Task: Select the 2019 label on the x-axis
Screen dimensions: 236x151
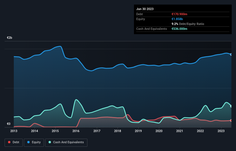Action: [138, 131]
